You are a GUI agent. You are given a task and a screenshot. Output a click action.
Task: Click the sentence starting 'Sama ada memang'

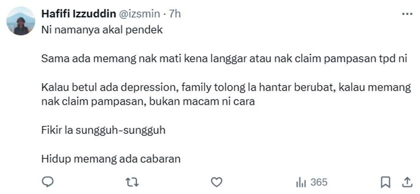pos(224,58)
